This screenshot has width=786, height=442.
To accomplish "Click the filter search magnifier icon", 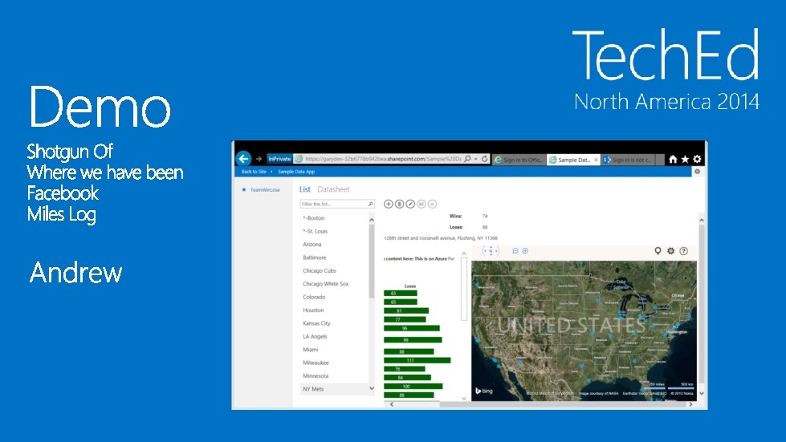I will pyautogui.click(x=370, y=204).
